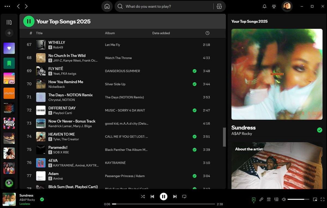Open the orange Sounds playlist in sidebar

click(x=9, y=93)
